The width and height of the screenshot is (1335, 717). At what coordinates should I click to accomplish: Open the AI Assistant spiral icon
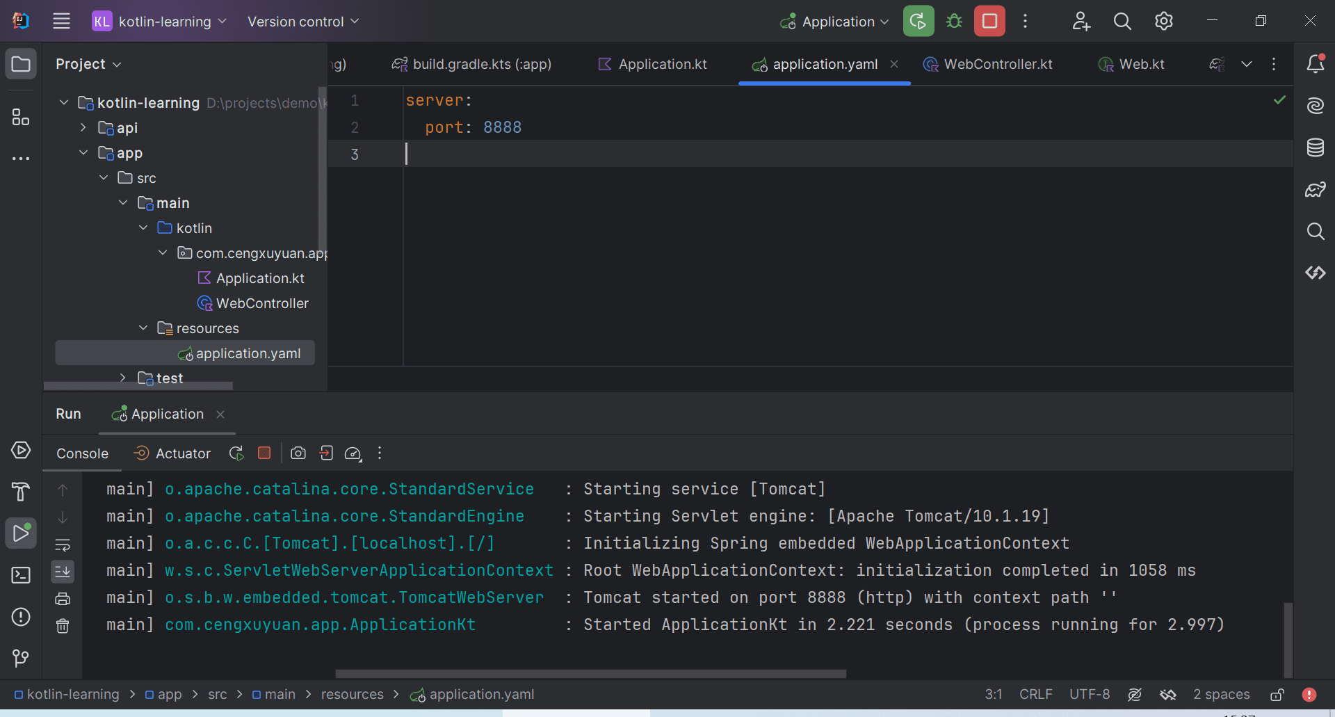click(1316, 106)
